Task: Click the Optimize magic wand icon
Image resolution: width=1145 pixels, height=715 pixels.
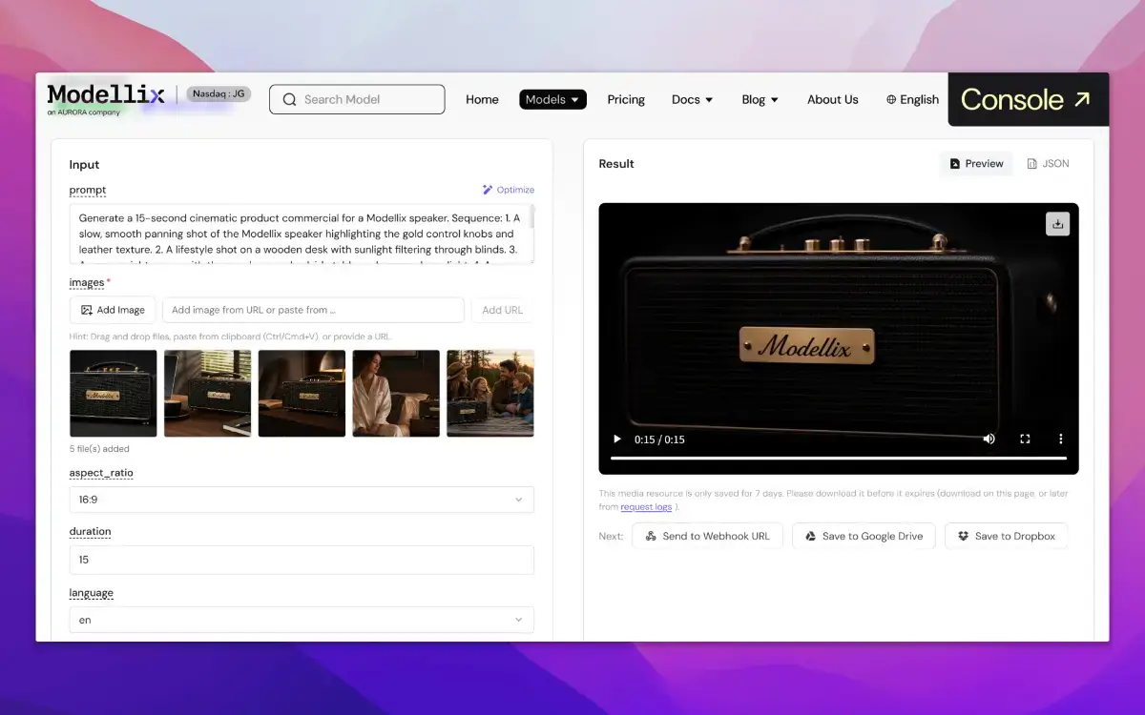Action: (488, 190)
